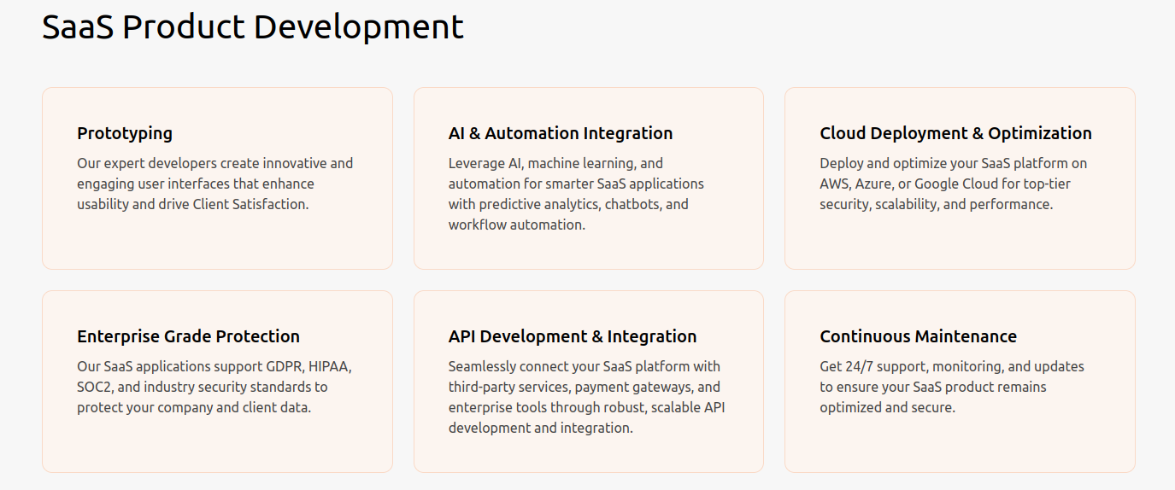
Task: Click the SaaS Product Development heading
Action: (x=253, y=26)
